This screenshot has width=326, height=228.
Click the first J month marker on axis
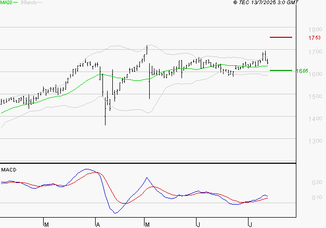coord(198,224)
